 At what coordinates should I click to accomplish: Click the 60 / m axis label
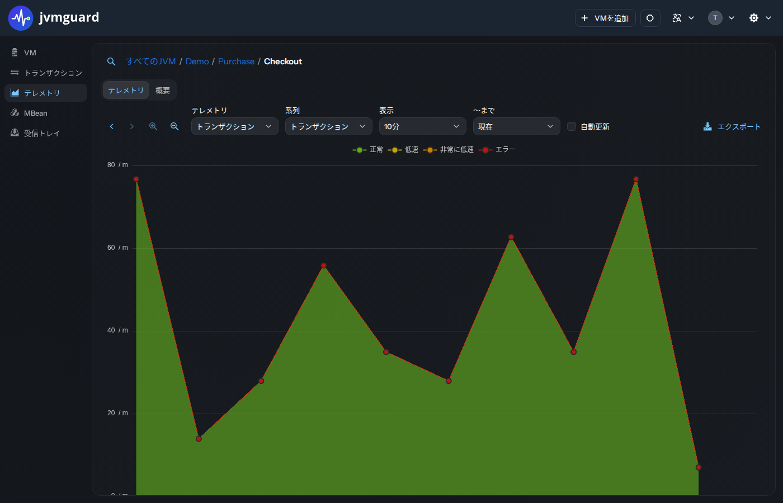117,248
